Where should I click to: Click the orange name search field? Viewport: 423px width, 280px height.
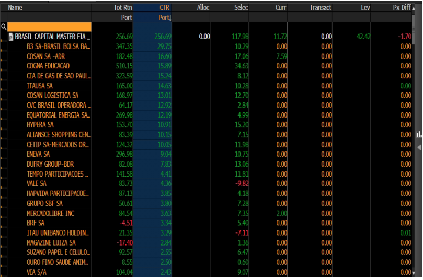point(49,27)
